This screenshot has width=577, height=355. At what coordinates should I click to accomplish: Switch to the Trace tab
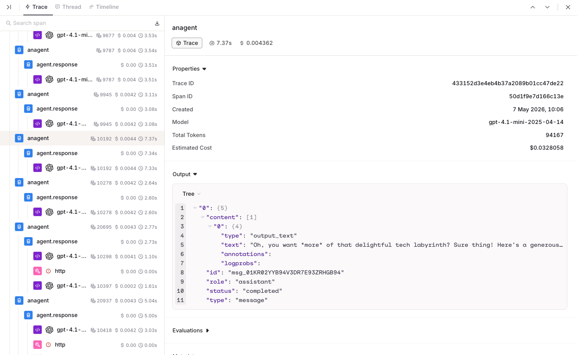[x=36, y=7]
